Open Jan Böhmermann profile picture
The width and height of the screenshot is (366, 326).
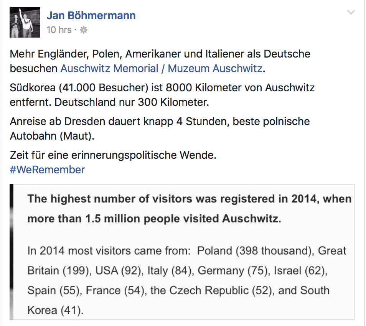[x=25, y=22]
